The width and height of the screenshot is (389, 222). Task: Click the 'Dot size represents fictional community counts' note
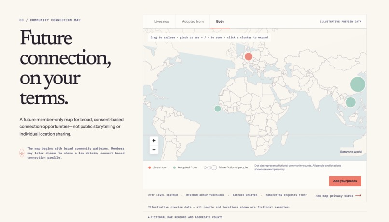(298, 167)
